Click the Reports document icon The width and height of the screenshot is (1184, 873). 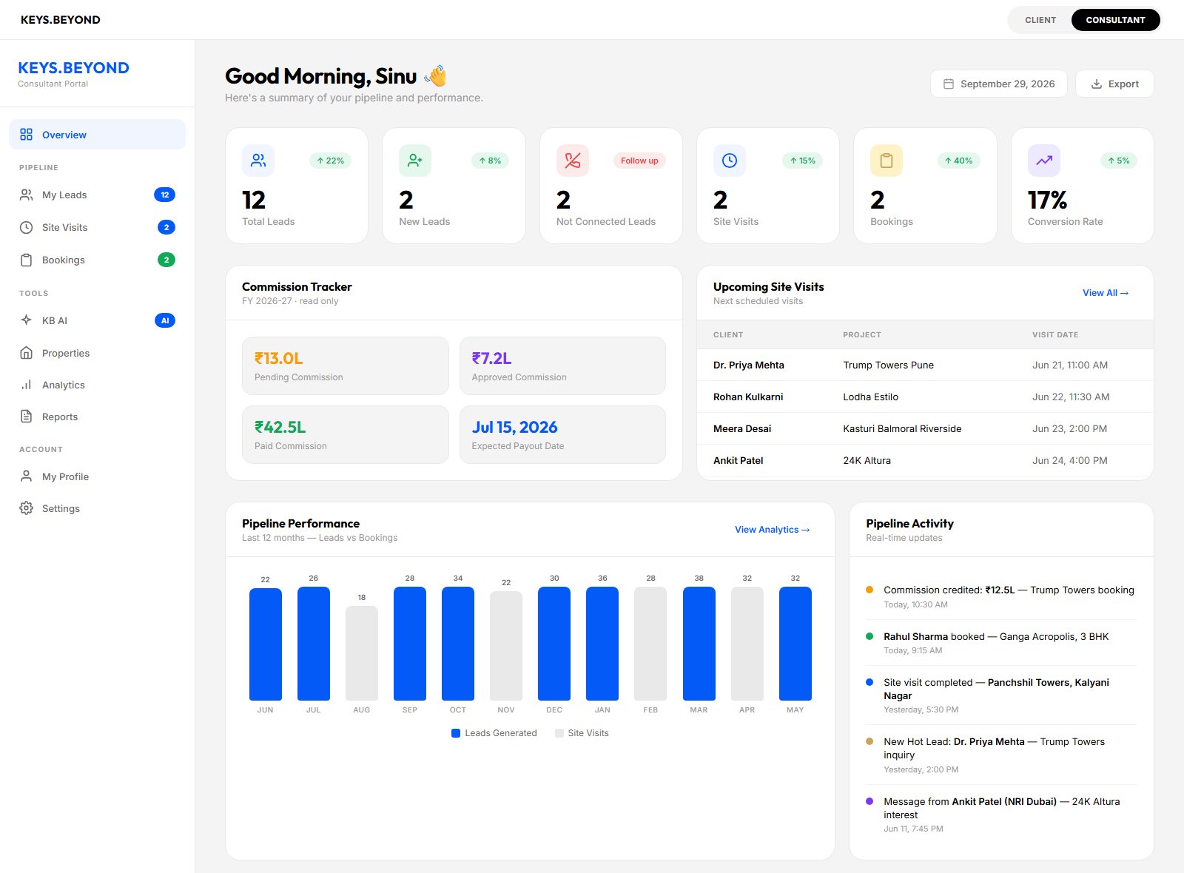click(26, 417)
